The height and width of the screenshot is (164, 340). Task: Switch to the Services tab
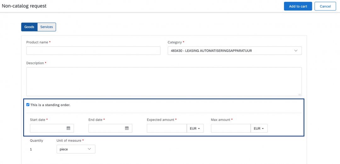tap(47, 27)
